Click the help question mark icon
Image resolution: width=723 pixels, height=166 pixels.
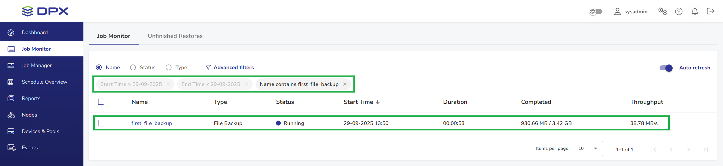tap(679, 11)
